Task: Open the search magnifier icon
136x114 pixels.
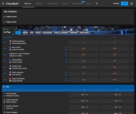Action: point(97,3)
